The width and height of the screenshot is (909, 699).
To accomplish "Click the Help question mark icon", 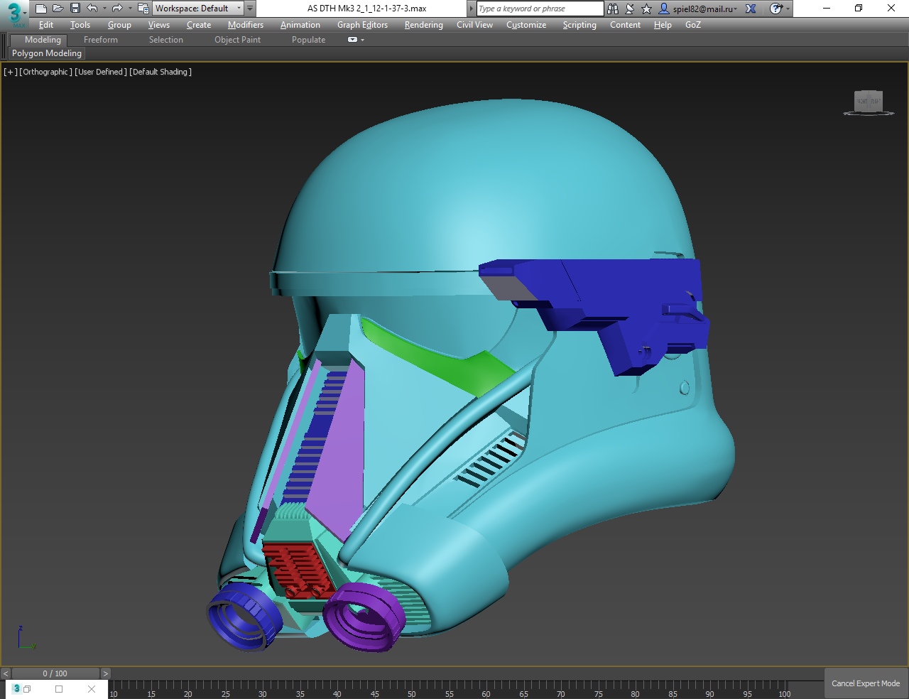I will click(776, 9).
